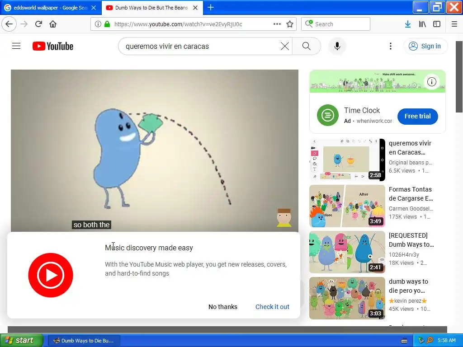Viewport: 463px width, 347px height.
Task: Clear the YouTube search query with X
Action: click(x=285, y=46)
